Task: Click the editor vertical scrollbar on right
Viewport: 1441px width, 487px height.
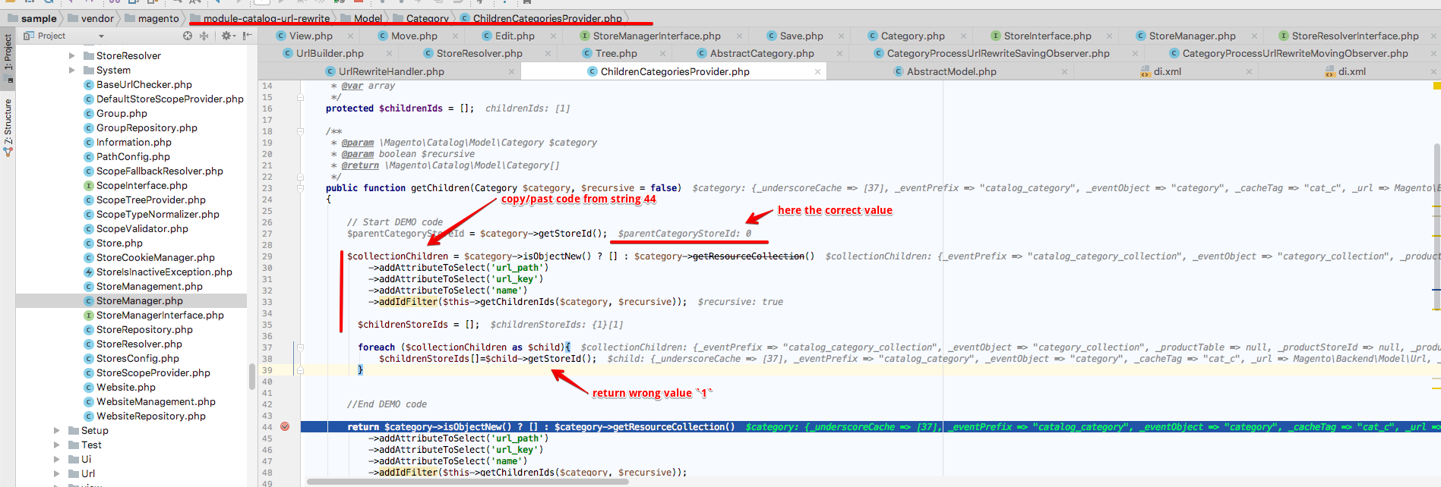Action: point(1436,228)
